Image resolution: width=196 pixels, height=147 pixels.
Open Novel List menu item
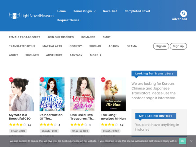pyautogui.click(x=110, y=11)
